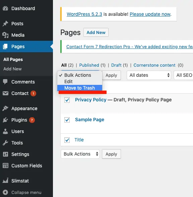Toggle the select-all checkbox beside Title
193x197 pixels.
pyautogui.click(x=67, y=140)
